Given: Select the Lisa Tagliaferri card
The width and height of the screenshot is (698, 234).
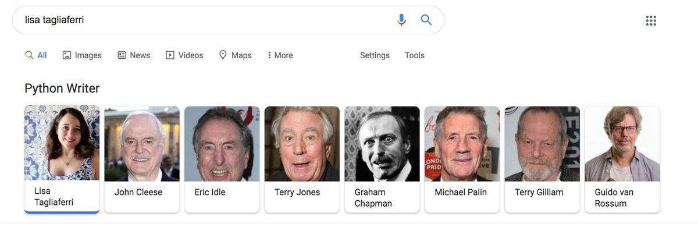Looking at the screenshot, I should coord(62,158).
